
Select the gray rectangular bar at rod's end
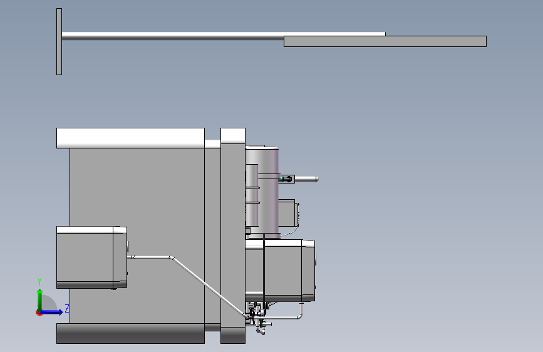[385, 41]
